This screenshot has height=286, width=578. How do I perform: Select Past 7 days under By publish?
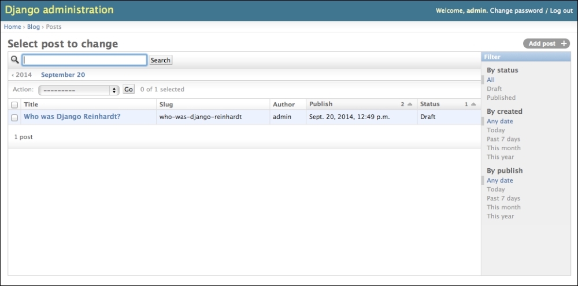(x=503, y=198)
